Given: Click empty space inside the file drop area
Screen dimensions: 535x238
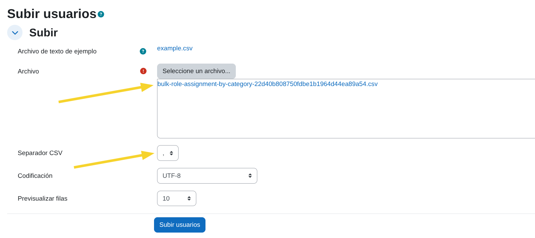Looking at the screenshot, I should pos(341,116).
